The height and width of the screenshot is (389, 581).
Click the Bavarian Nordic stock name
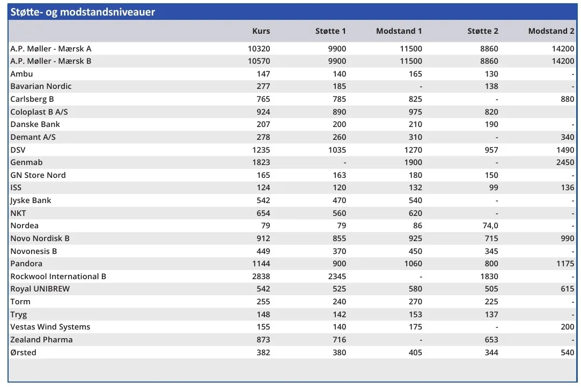tap(41, 86)
